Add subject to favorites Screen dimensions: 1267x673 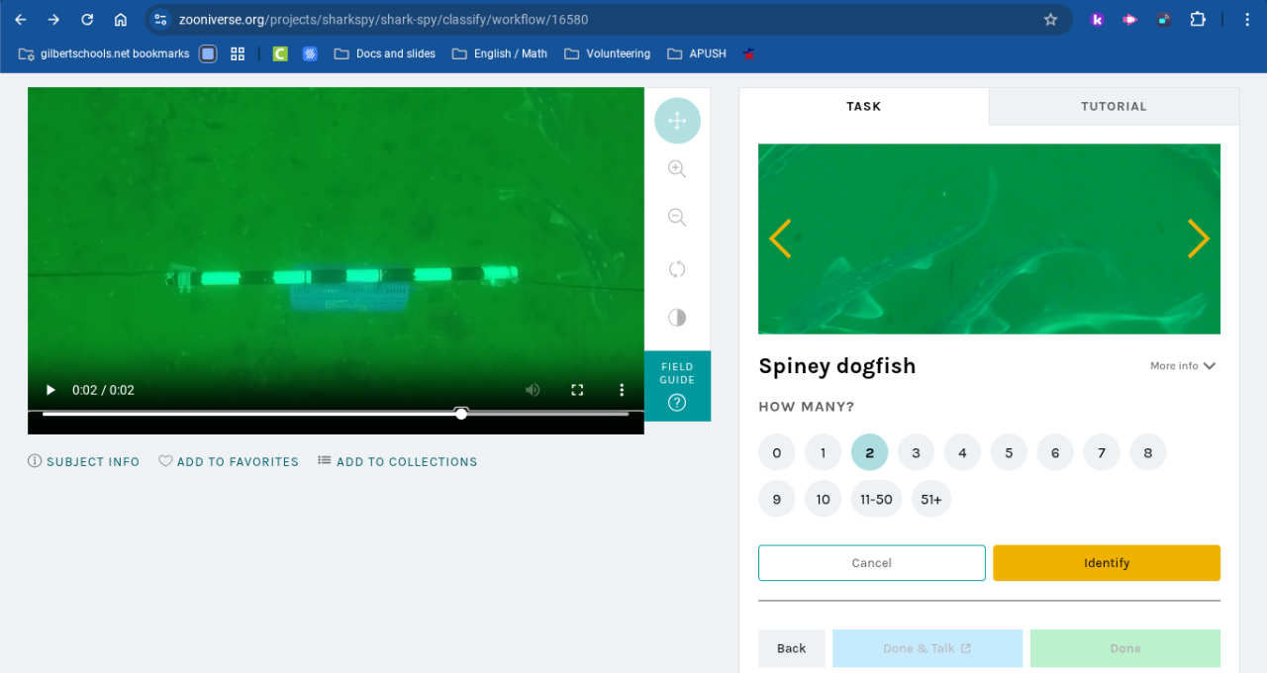coord(229,461)
